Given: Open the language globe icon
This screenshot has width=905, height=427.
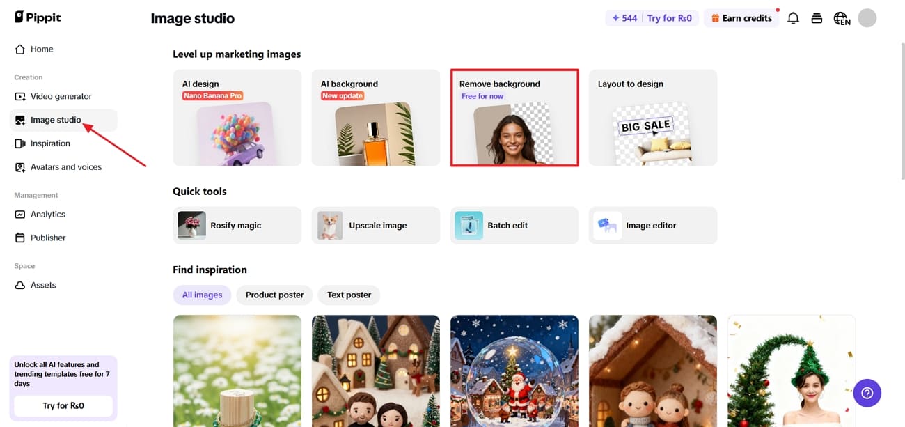Looking at the screenshot, I should 842,18.
